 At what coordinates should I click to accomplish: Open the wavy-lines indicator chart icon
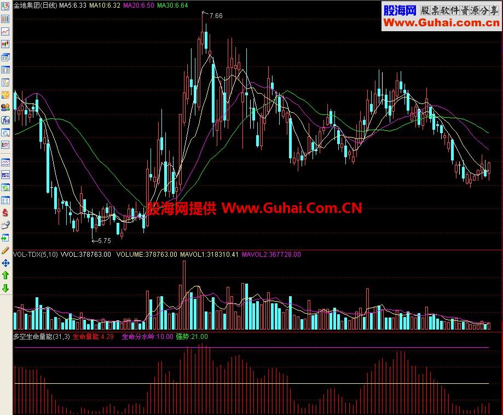tap(5, 163)
